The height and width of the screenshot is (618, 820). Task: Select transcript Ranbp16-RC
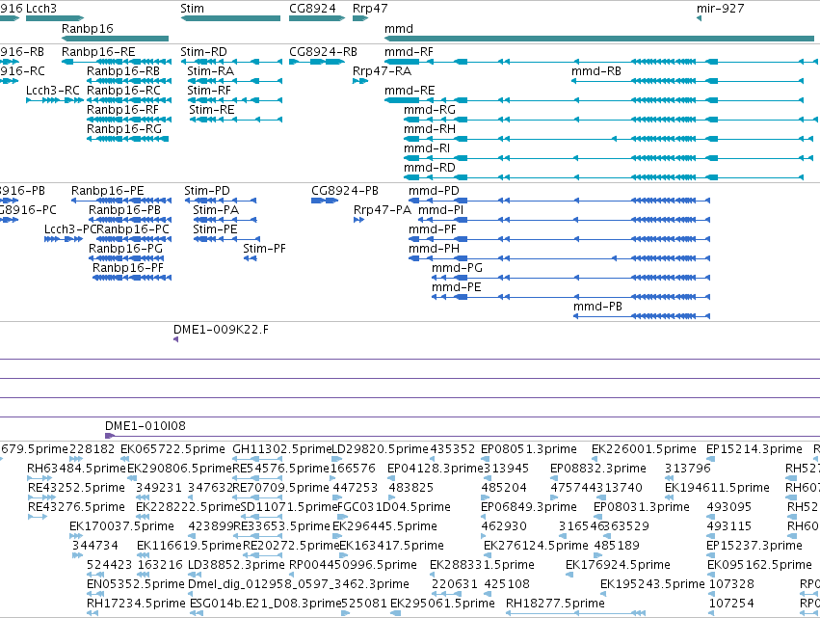click(x=123, y=91)
